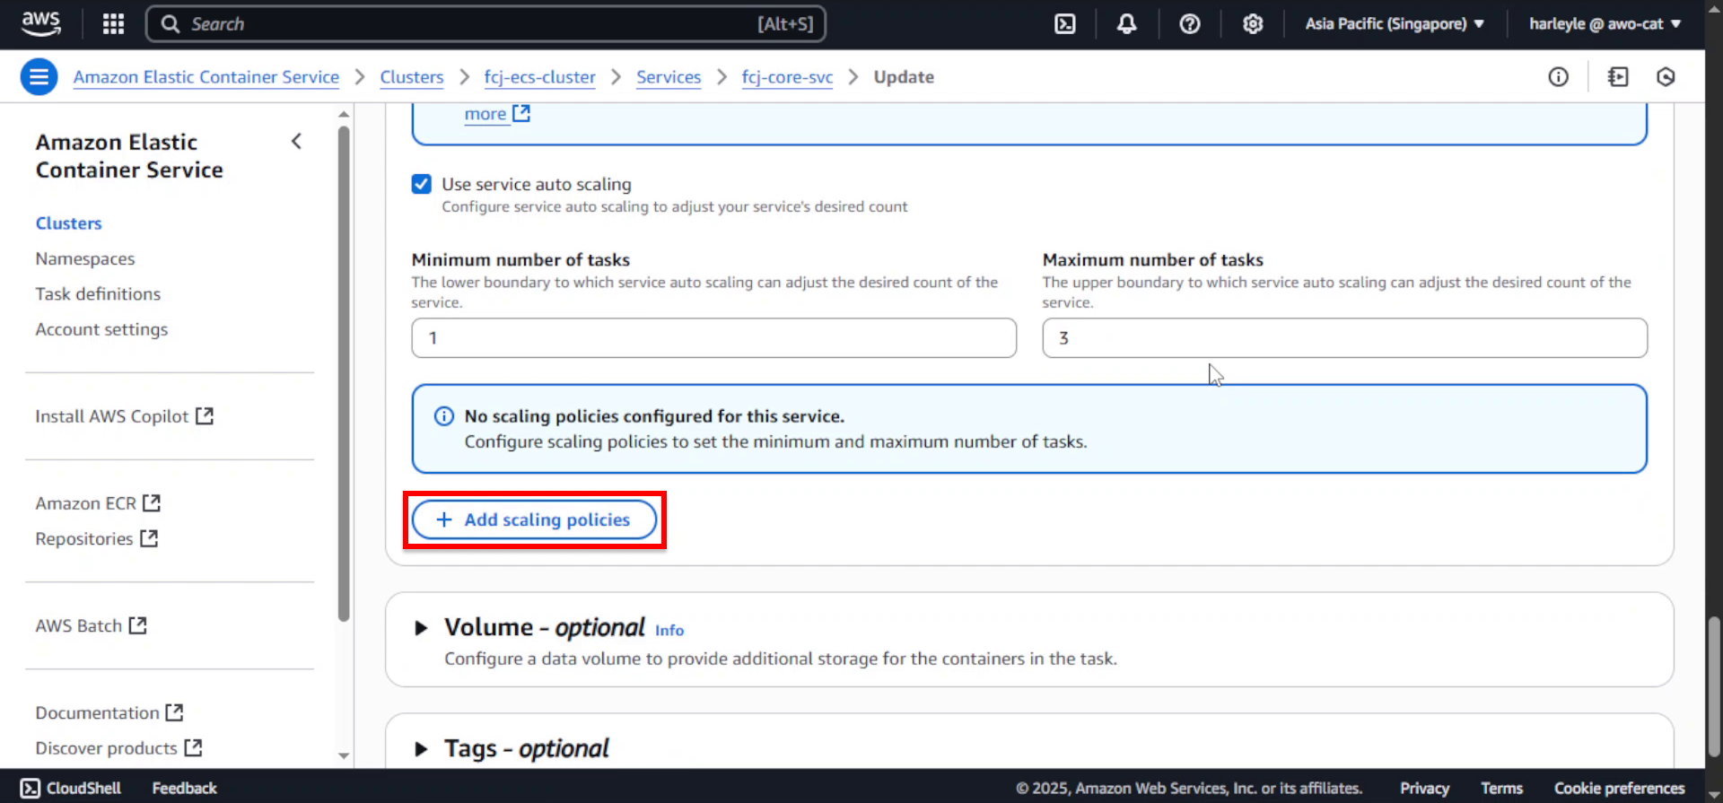Open the help question mark icon
This screenshot has width=1723, height=803.
point(1190,24)
